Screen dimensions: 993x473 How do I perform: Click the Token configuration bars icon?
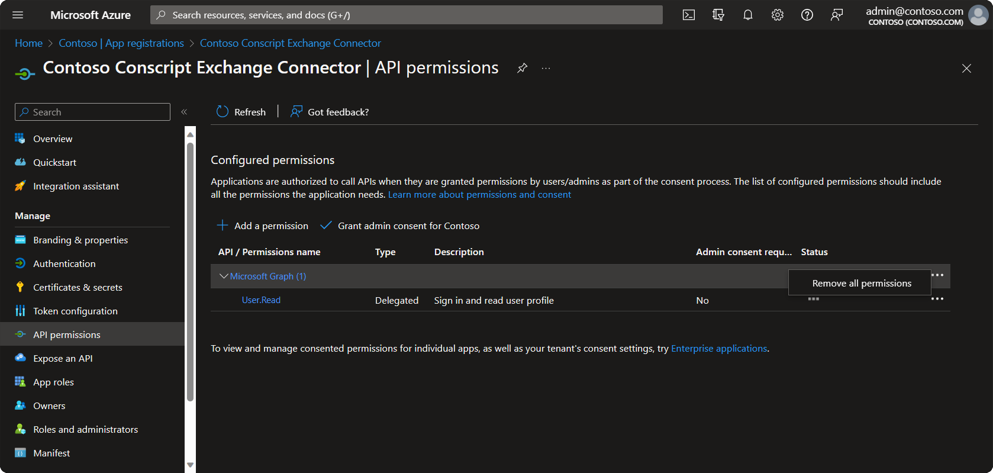20,311
